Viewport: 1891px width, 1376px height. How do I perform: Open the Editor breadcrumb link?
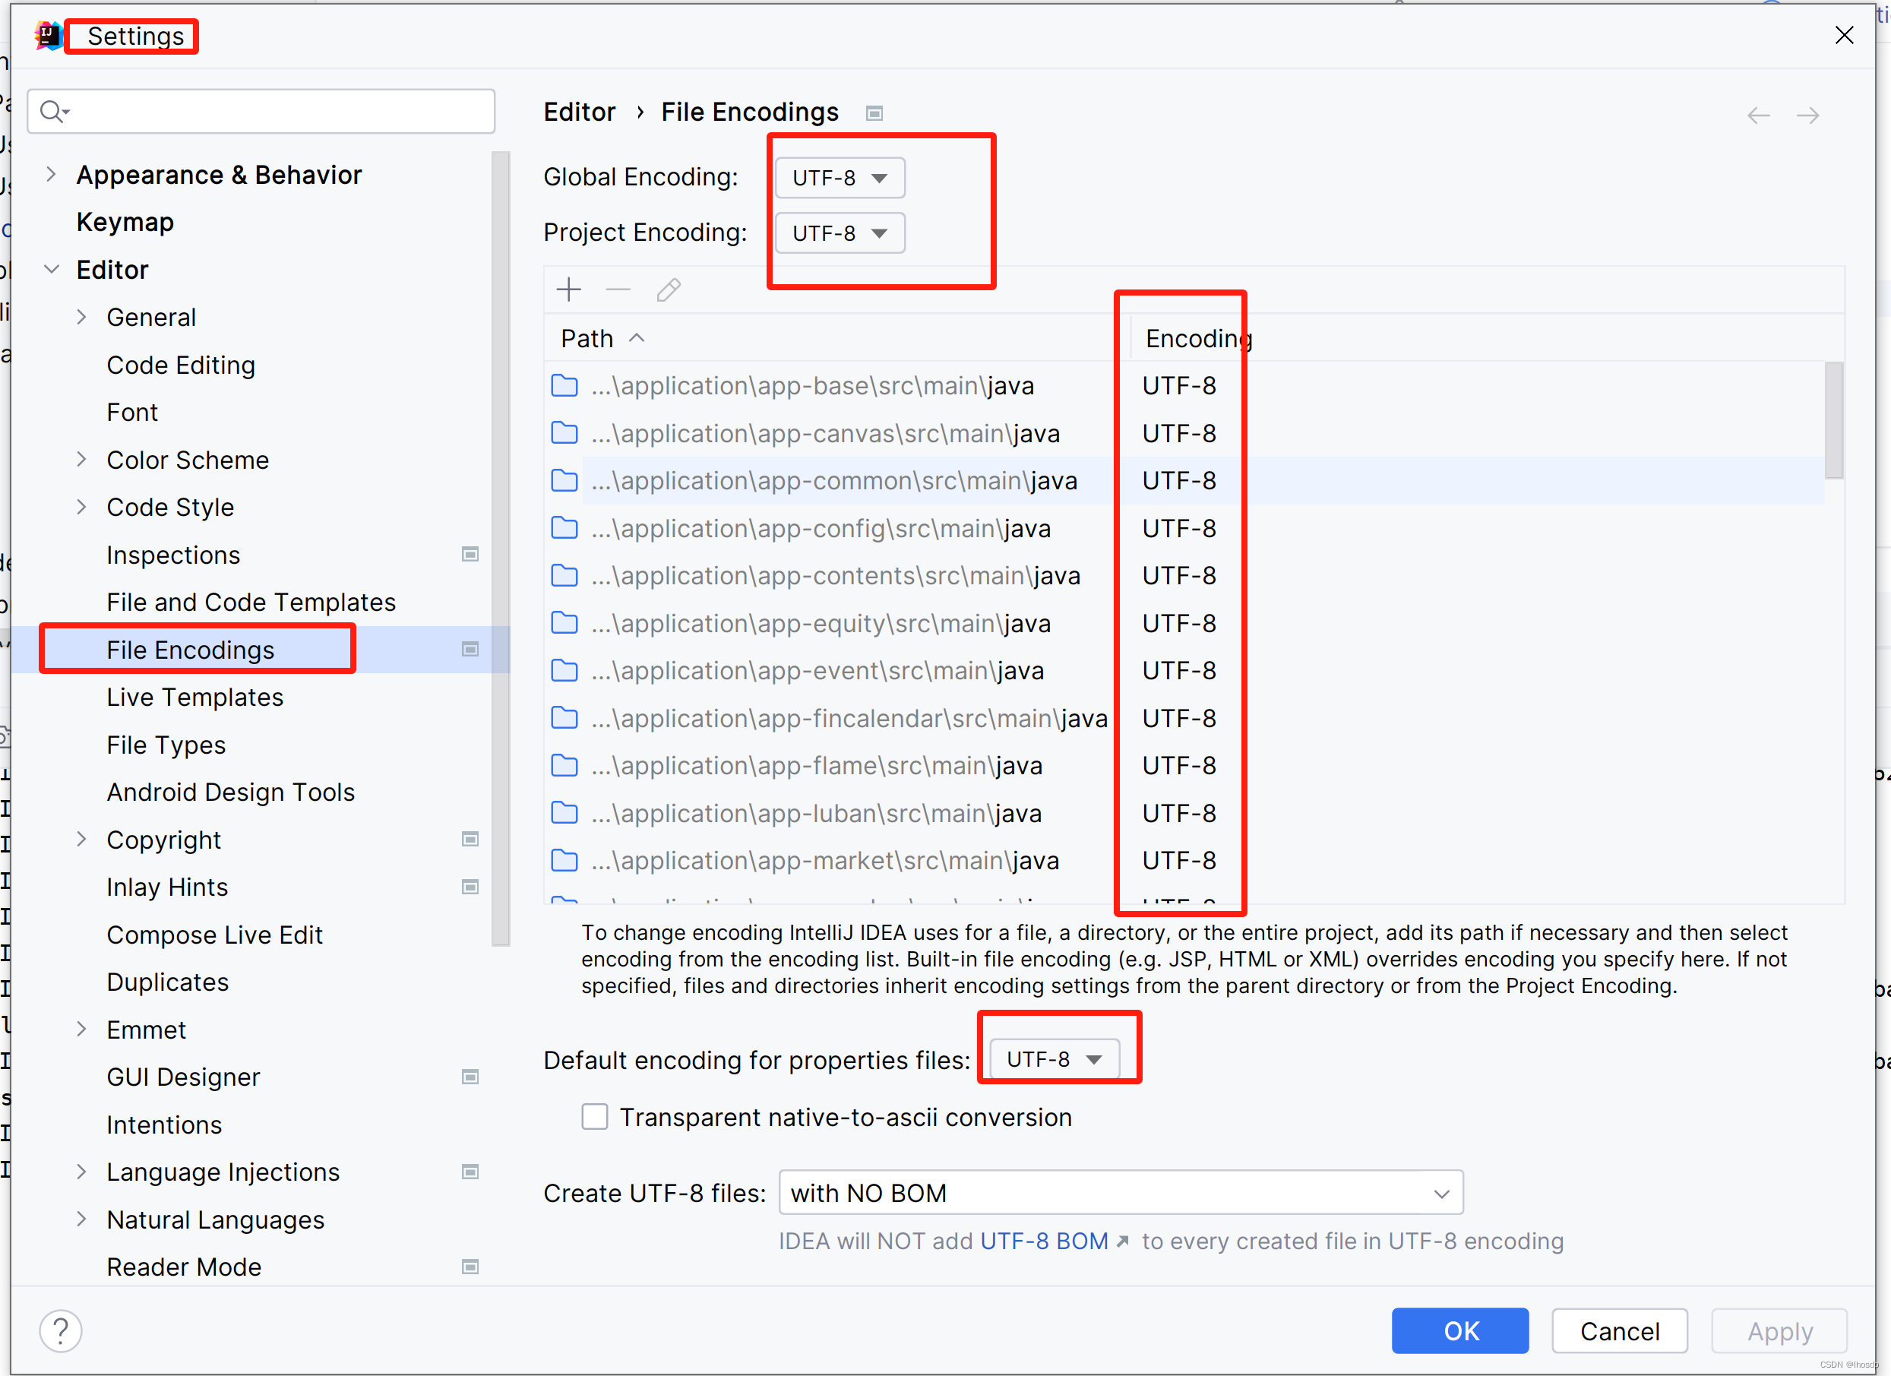579,111
